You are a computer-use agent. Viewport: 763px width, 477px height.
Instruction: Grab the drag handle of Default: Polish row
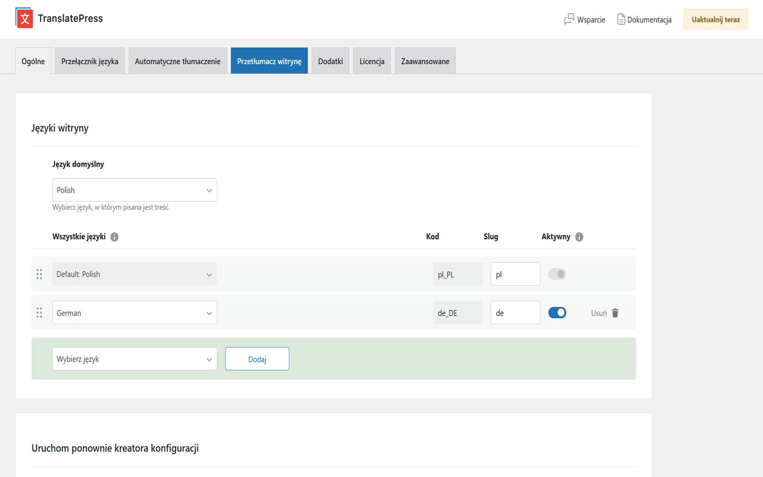pyautogui.click(x=39, y=274)
